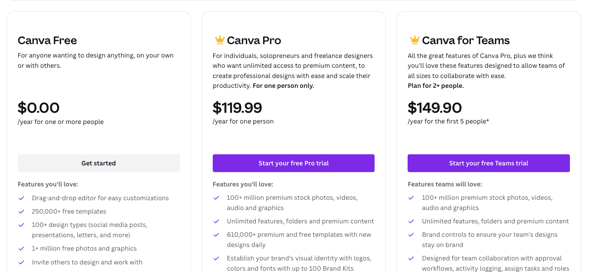The width and height of the screenshot is (590, 272).
Task: Start your free Pro trial
Action: click(x=293, y=163)
